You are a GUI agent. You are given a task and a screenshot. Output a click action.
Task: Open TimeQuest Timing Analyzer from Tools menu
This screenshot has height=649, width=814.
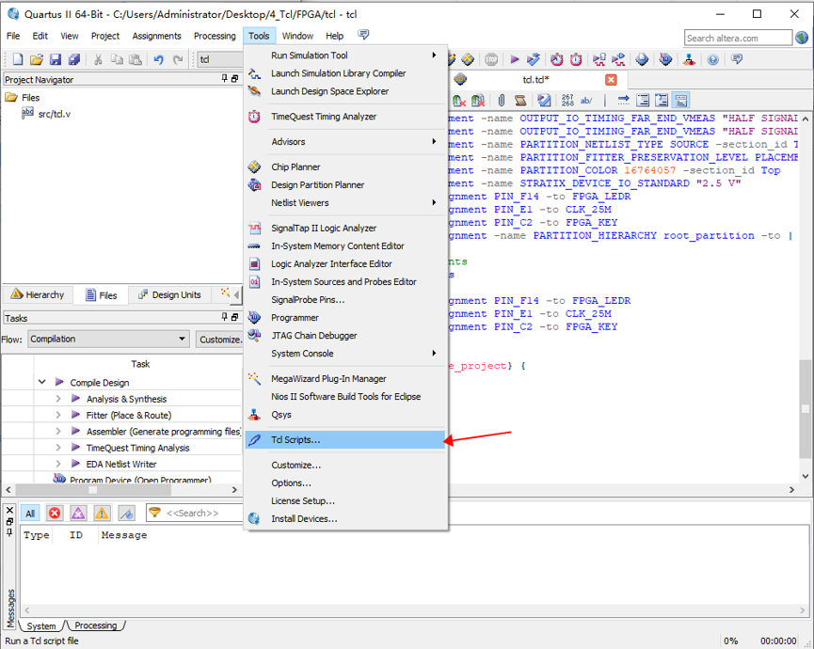(323, 117)
